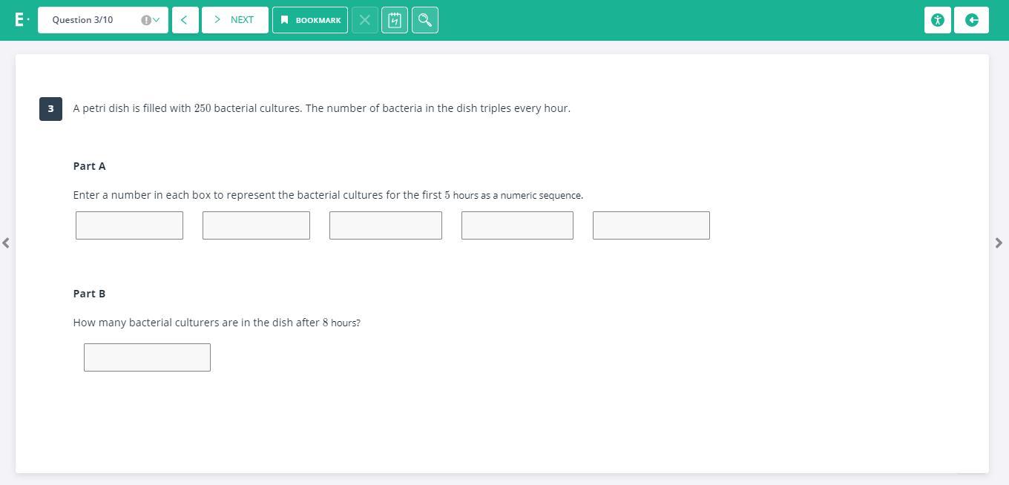Click the fourth Part A answer box
This screenshot has height=485, width=1009.
517,225
